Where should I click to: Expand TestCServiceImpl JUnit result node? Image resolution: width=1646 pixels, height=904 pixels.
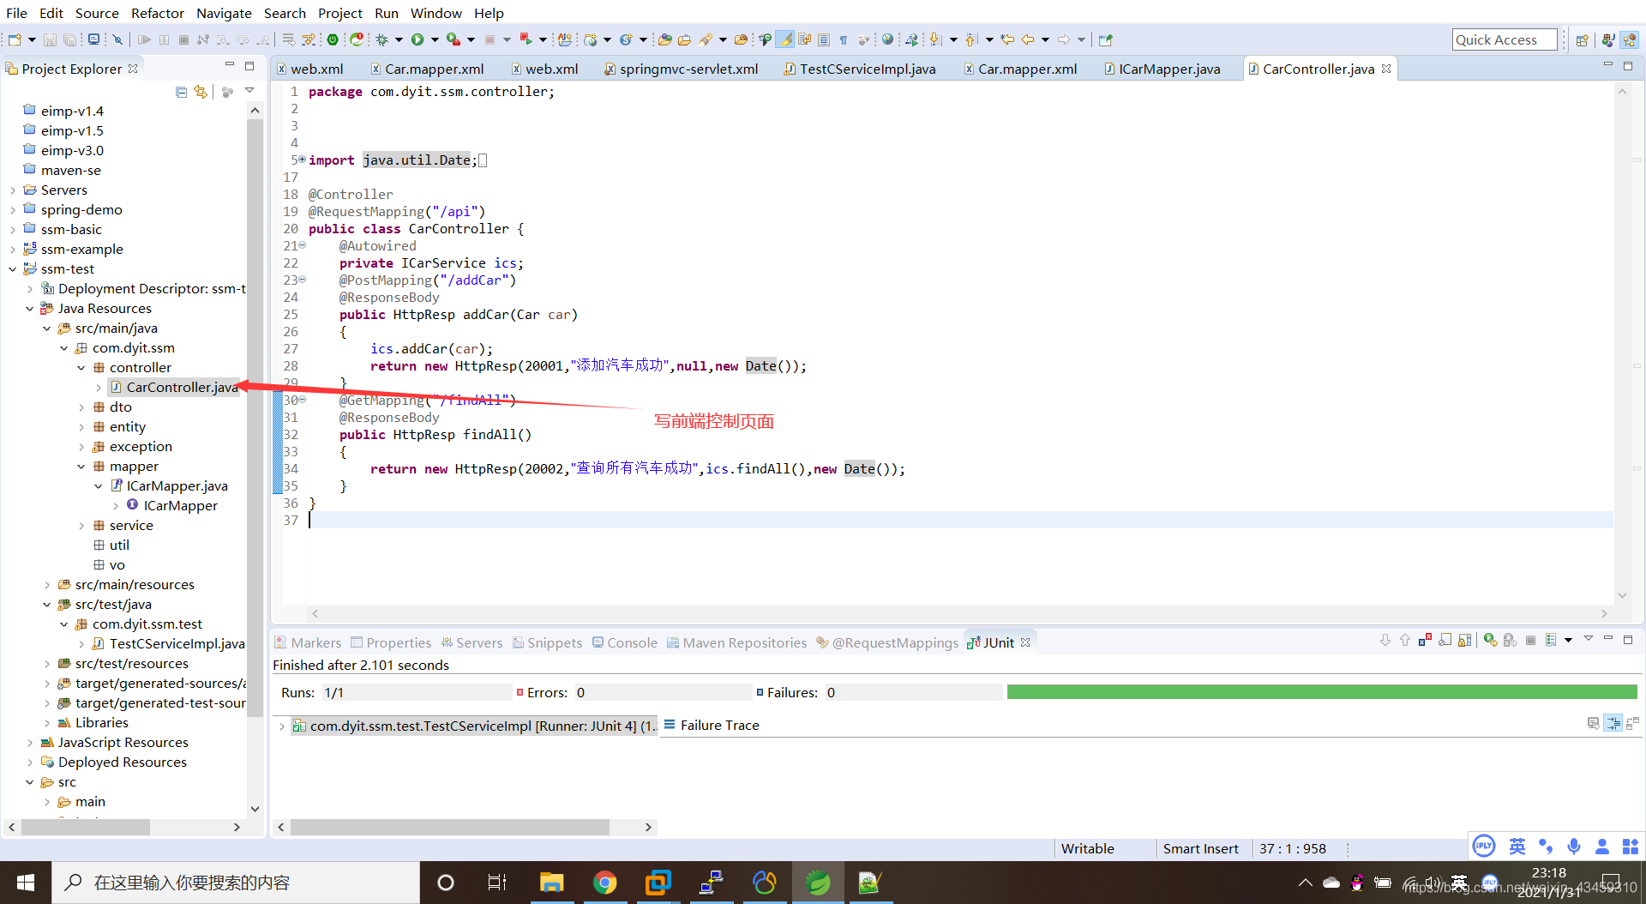(x=281, y=726)
